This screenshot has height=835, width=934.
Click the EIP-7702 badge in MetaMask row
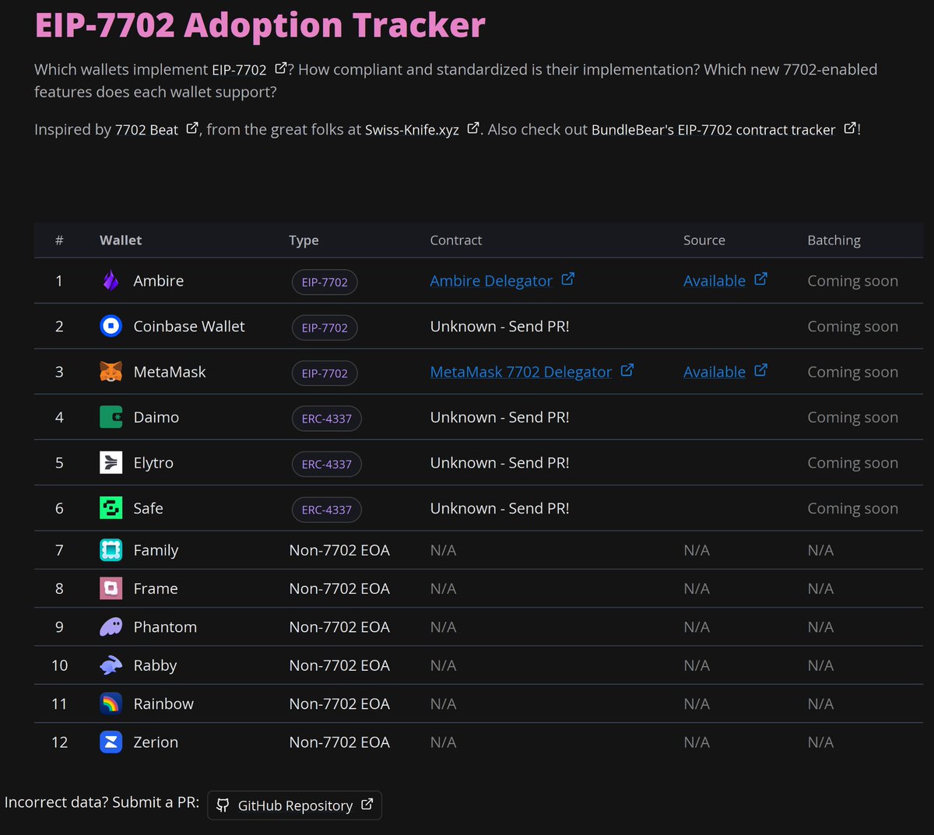pyautogui.click(x=325, y=373)
